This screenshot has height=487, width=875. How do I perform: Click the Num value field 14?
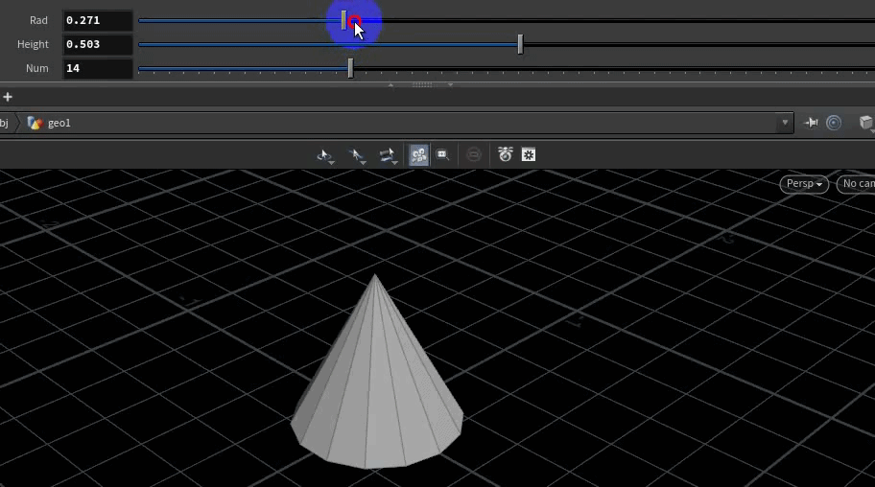(98, 69)
